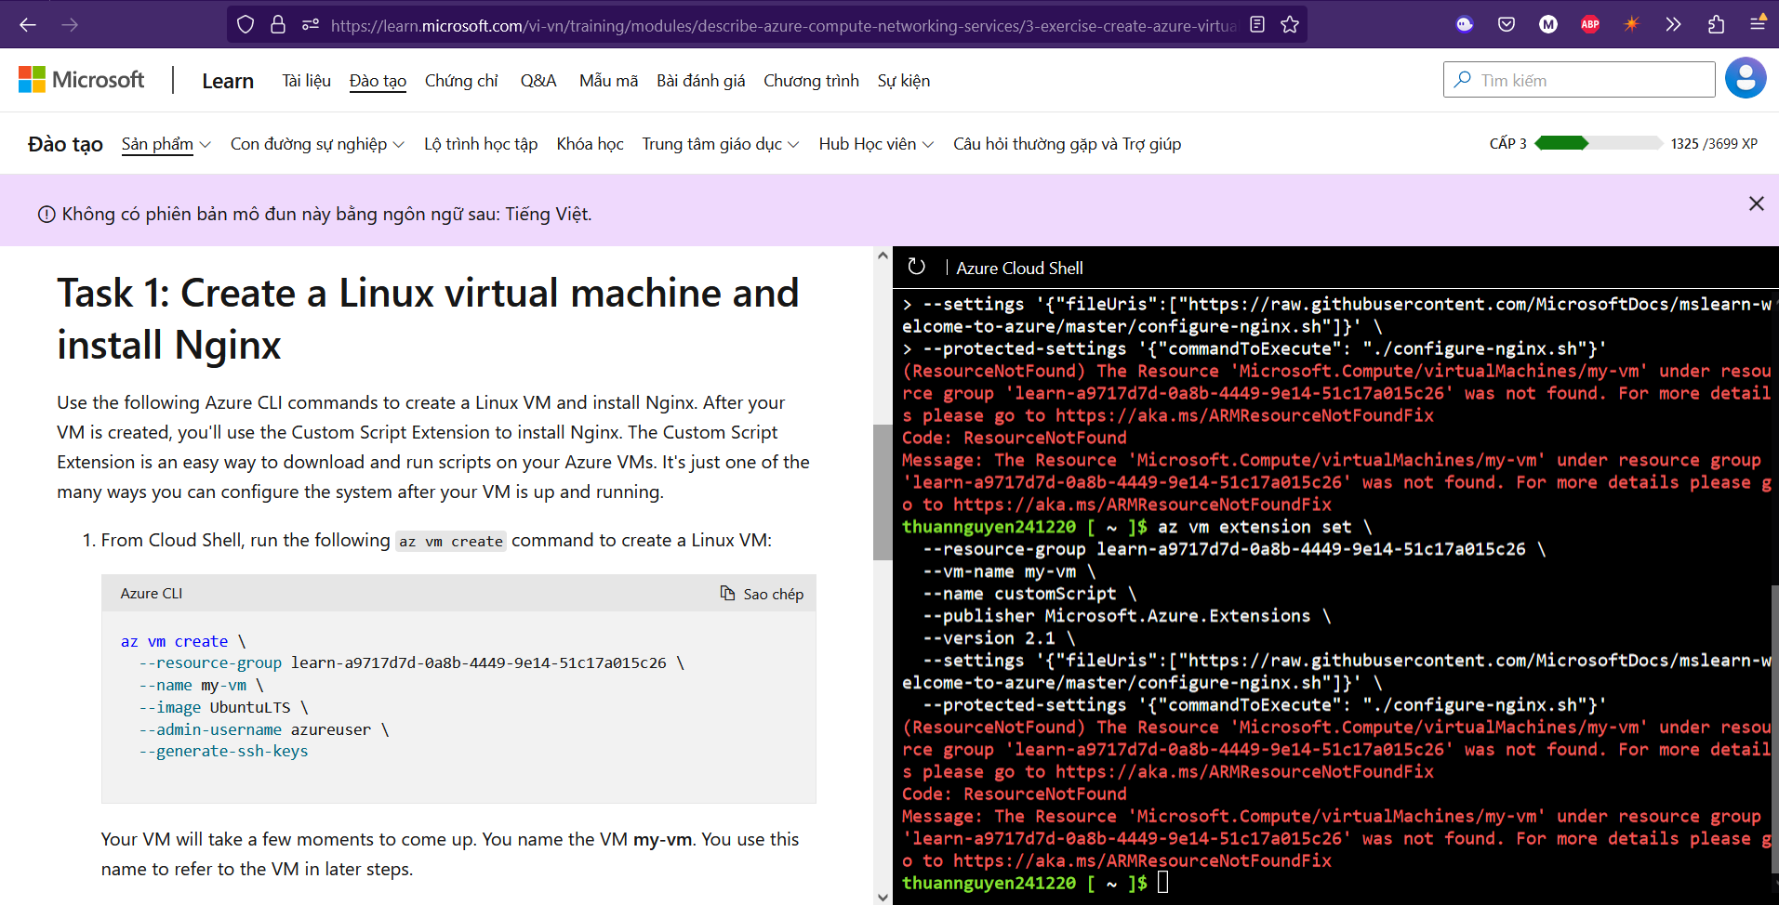The width and height of the screenshot is (1779, 905).
Task: Click the browser forward arrow
Action: pos(70,25)
